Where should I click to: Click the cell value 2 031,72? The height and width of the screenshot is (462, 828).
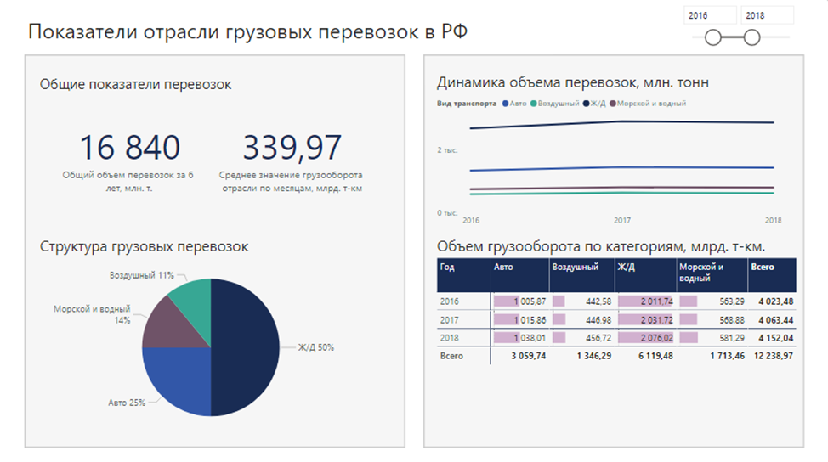point(657,320)
